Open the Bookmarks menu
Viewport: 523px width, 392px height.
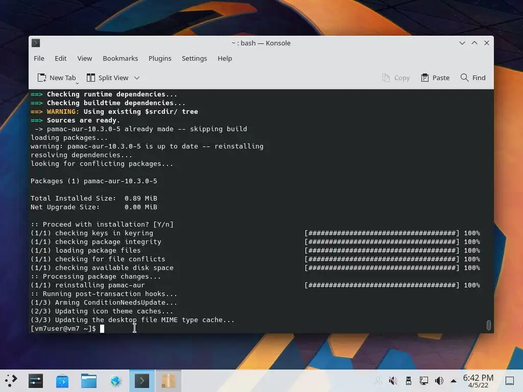121,58
